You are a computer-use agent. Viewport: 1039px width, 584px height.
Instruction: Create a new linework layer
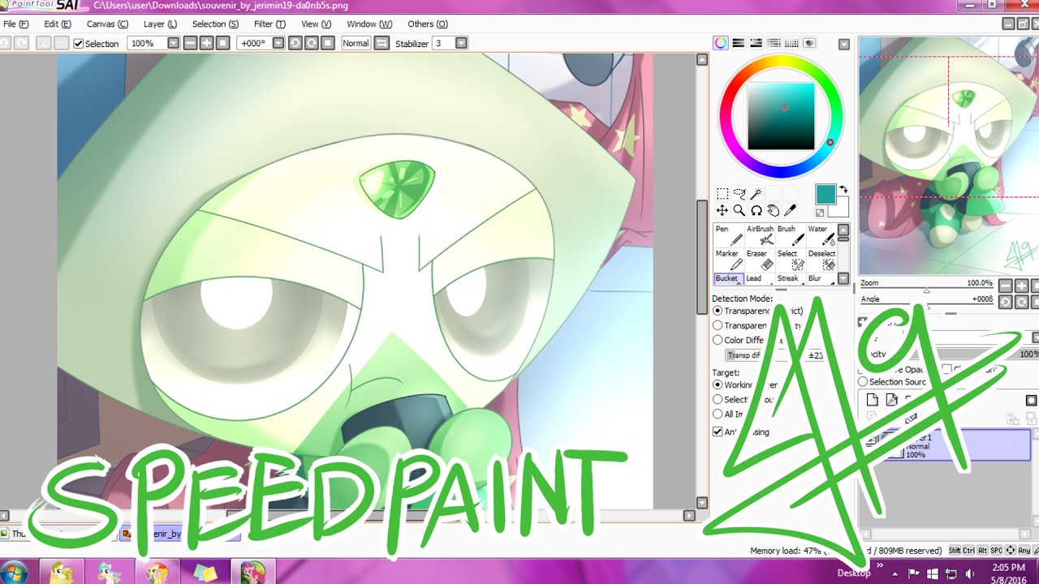pos(891,400)
